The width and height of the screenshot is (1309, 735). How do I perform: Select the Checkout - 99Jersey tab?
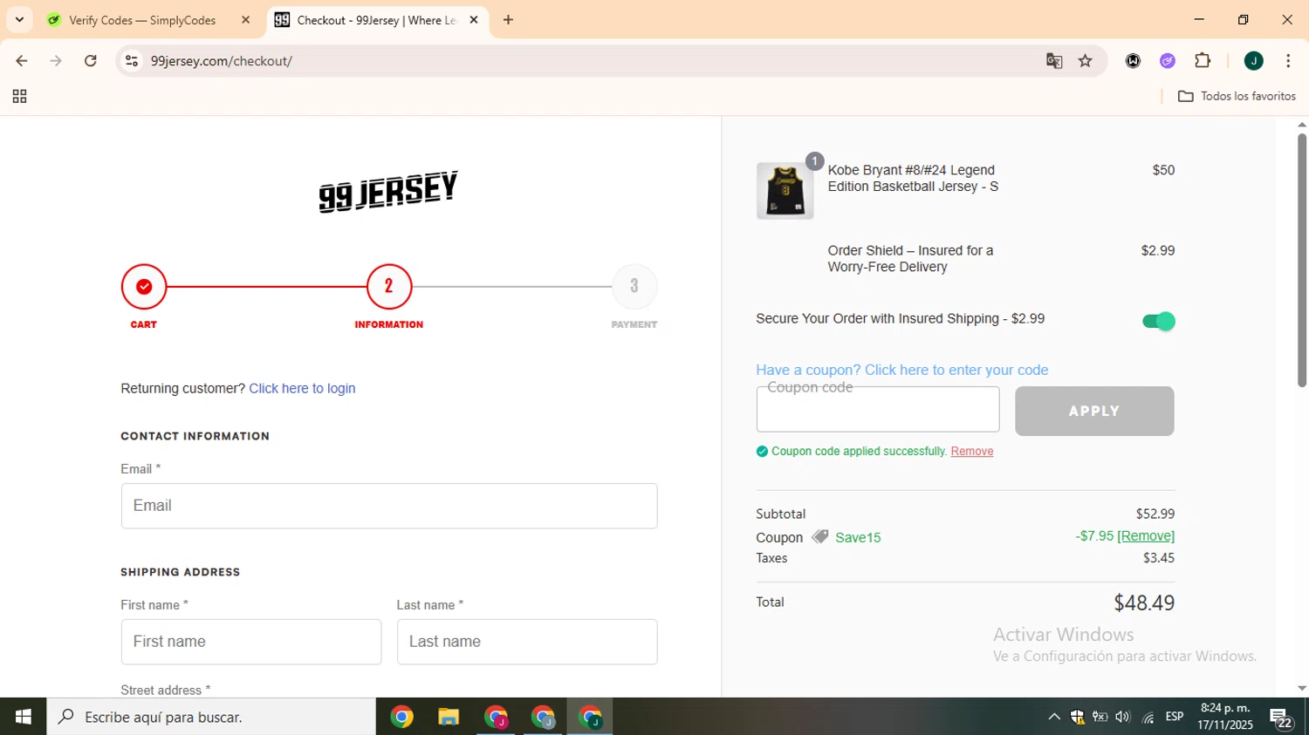(377, 20)
